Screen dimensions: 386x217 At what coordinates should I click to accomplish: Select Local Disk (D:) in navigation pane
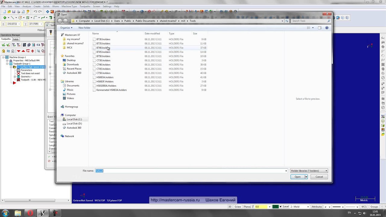[x=74, y=124]
